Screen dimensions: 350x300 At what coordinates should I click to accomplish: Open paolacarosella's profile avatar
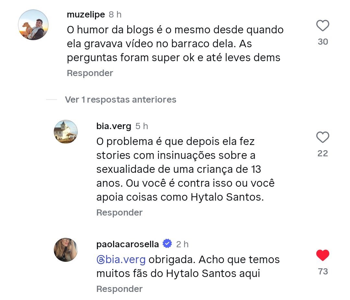pyautogui.click(x=65, y=250)
